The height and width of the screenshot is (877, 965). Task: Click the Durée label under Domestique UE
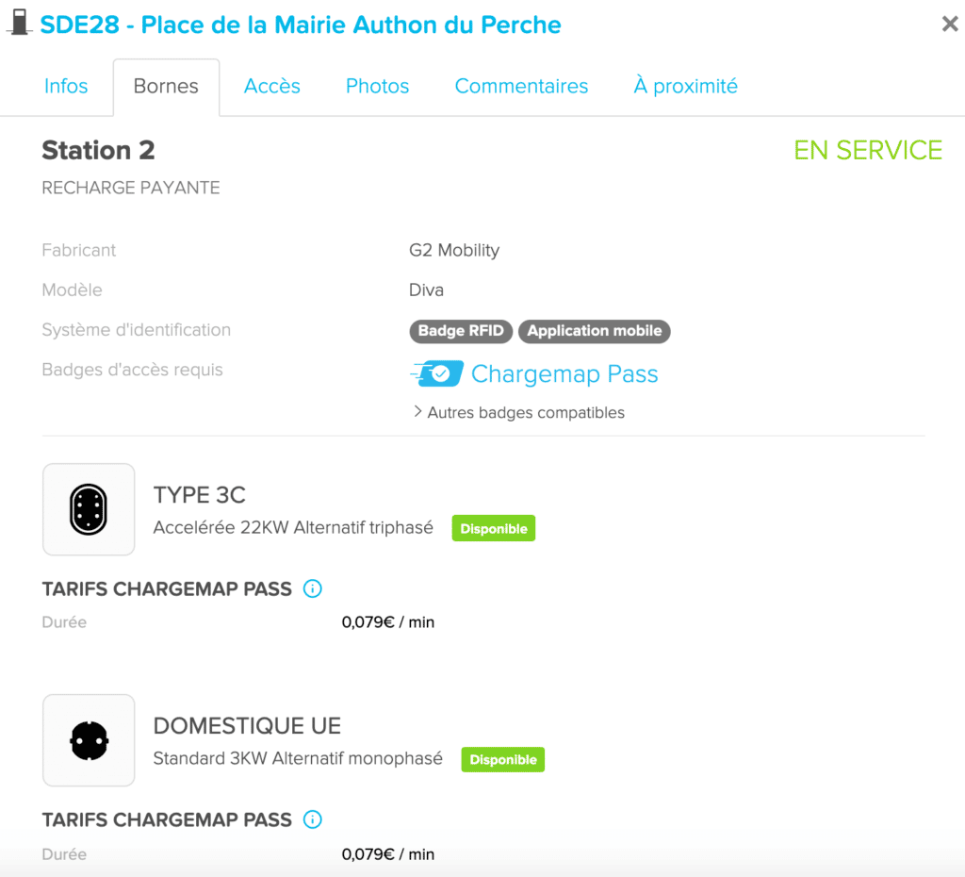64,854
